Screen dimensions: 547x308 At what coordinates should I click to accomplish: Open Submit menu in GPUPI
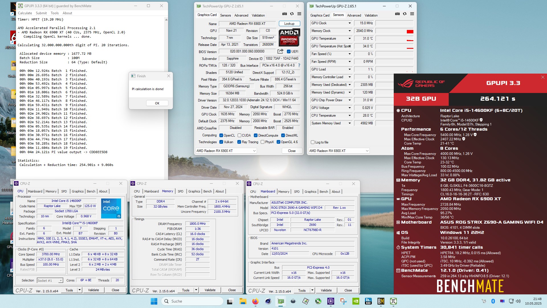tap(41, 13)
